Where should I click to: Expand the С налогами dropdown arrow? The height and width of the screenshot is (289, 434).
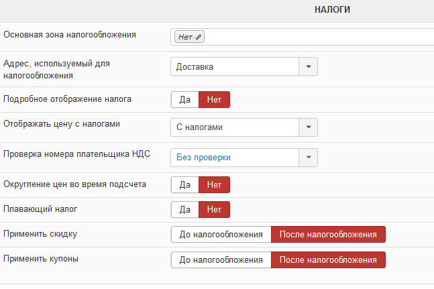click(x=309, y=127)
